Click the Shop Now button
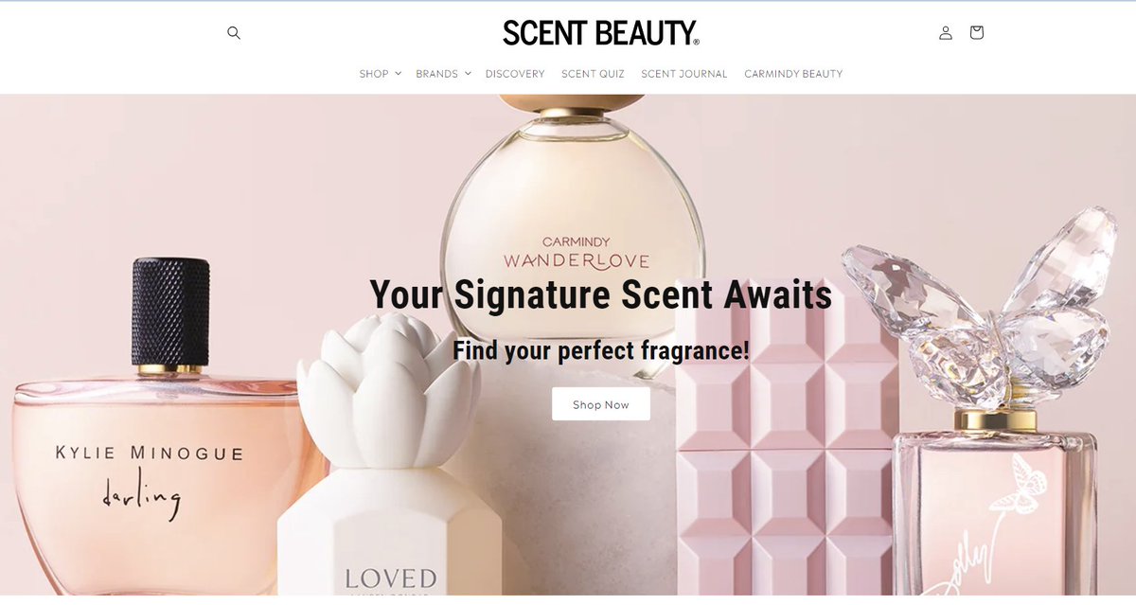 601,404
